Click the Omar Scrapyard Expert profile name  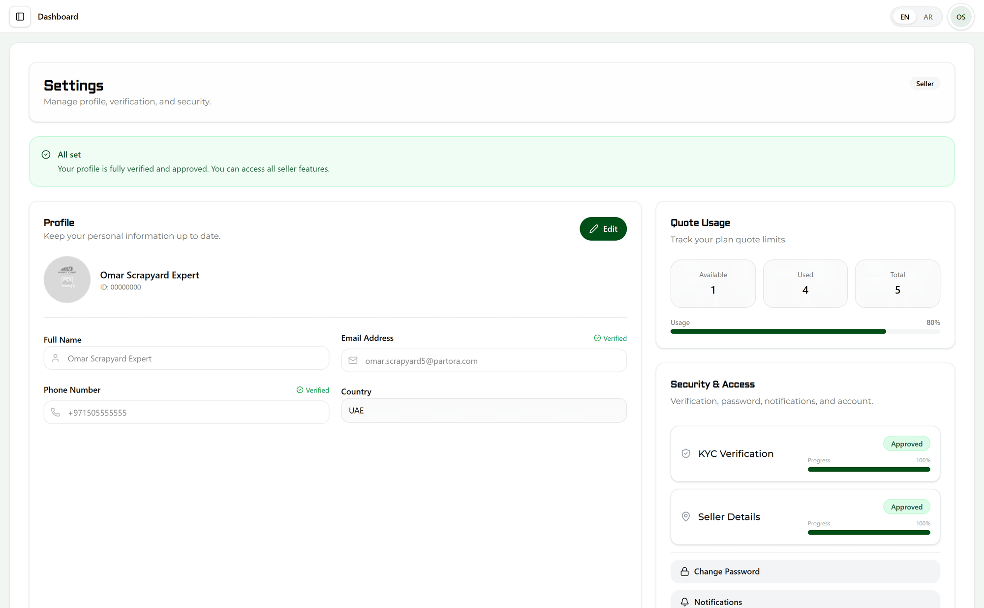150,275
